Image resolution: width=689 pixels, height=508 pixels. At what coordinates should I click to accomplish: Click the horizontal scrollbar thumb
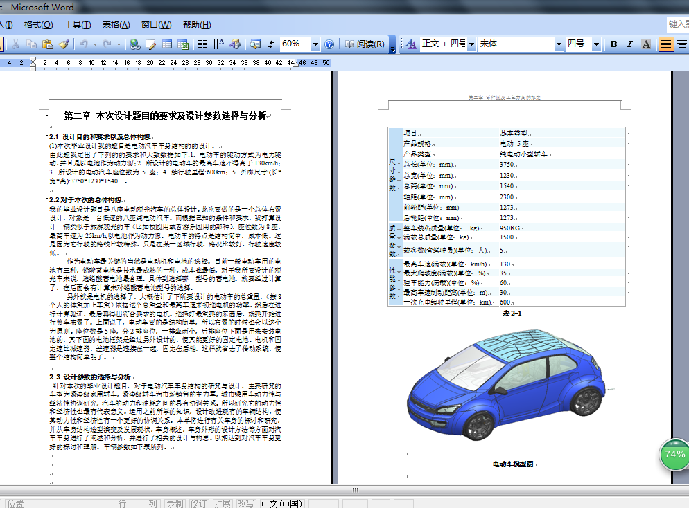click(355, 490)
